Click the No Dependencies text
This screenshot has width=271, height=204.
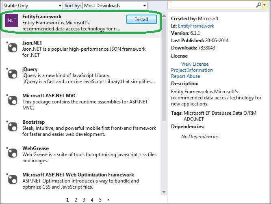[200, 137]
